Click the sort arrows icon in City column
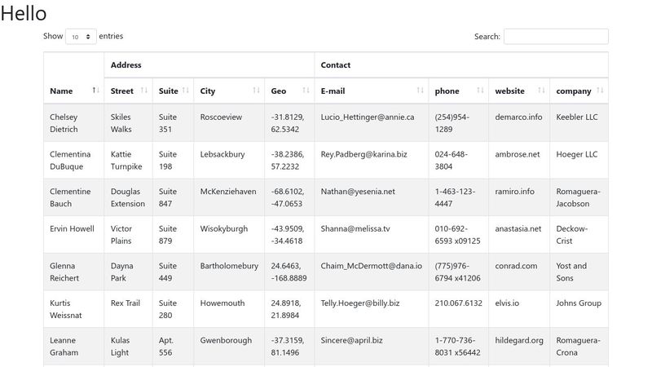Screen dimensions: 652x367 pos(256,91)
